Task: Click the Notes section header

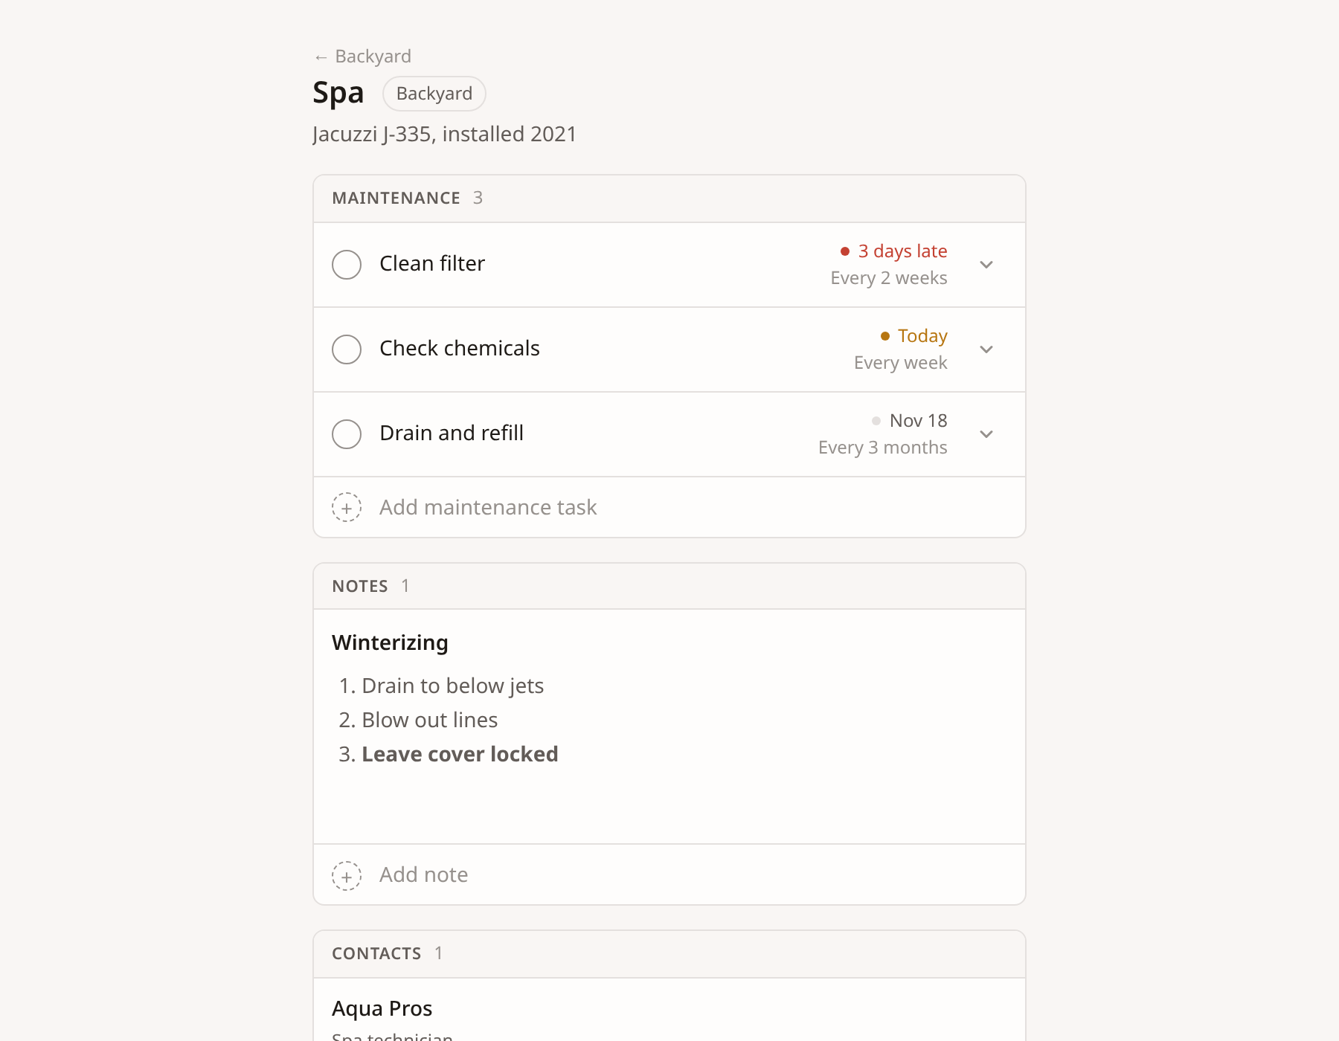Action: point(669,587)
